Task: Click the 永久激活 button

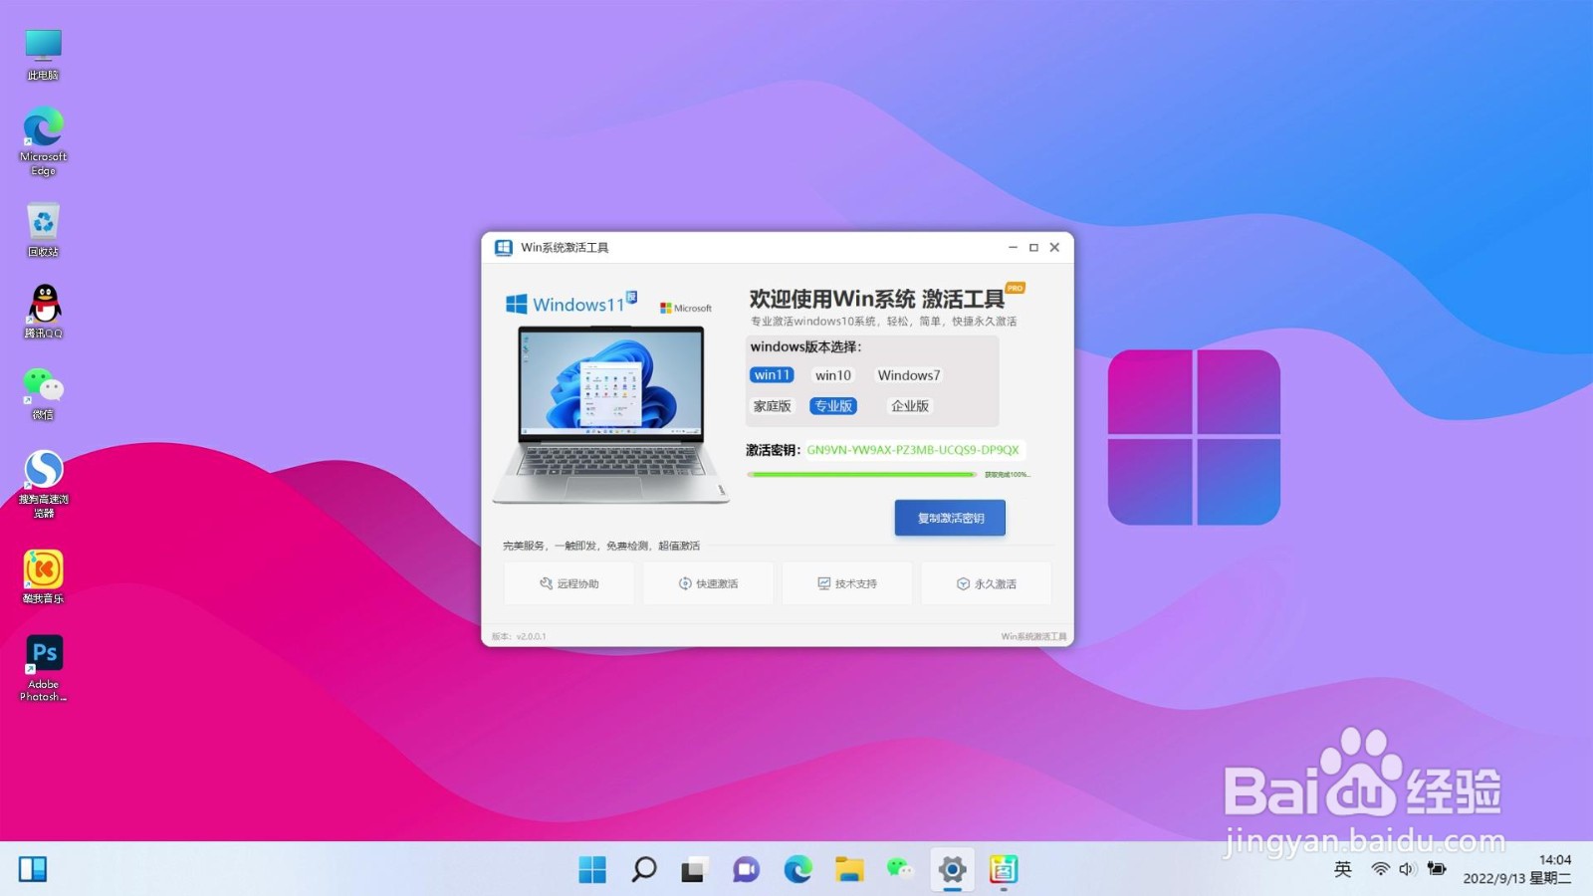Action: click(x=987, y=583)
